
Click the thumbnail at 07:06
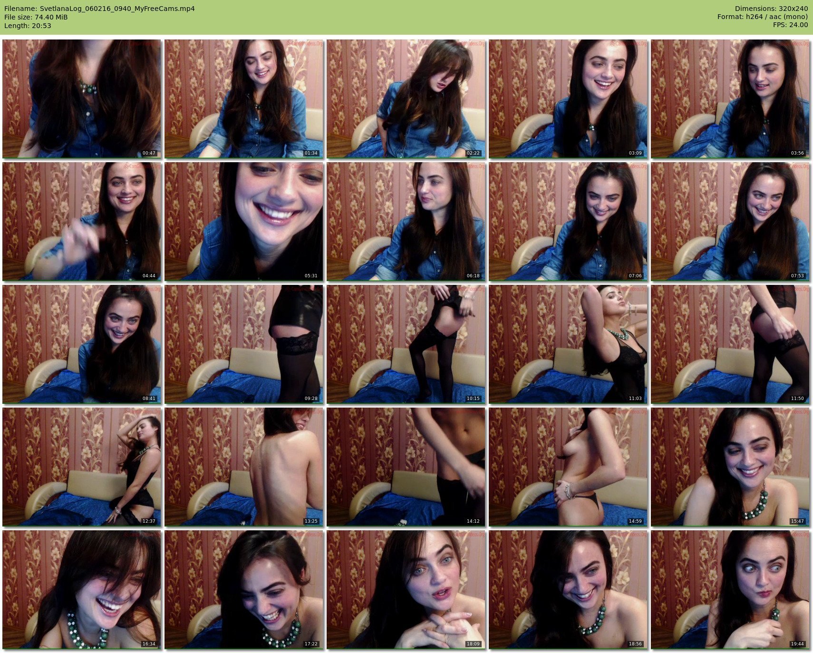(x=568, y=221)
